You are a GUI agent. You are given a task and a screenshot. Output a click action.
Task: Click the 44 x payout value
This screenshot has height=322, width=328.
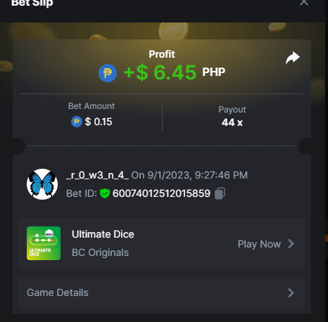point(232,122)
